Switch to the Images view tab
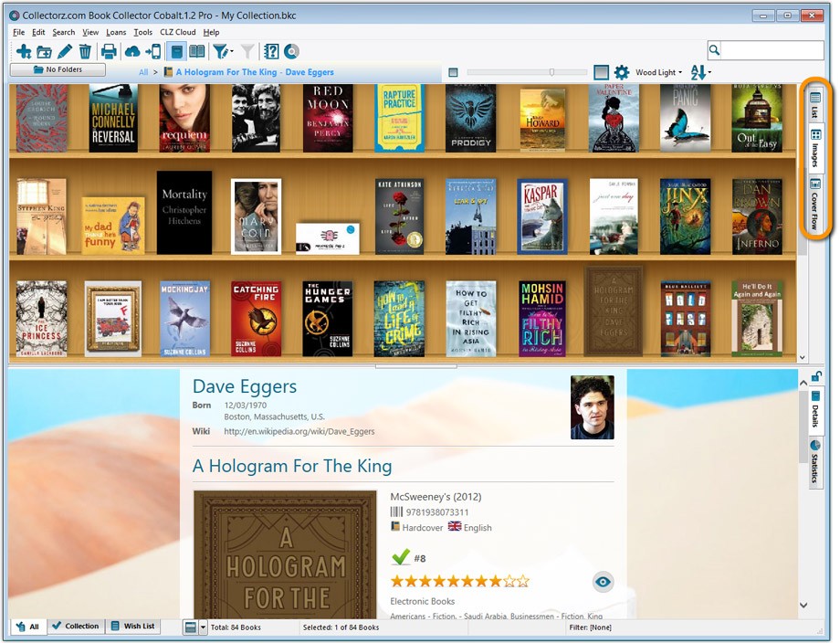Image resolution: width=840 pixels, height=643 pixels. click(814, 148)
